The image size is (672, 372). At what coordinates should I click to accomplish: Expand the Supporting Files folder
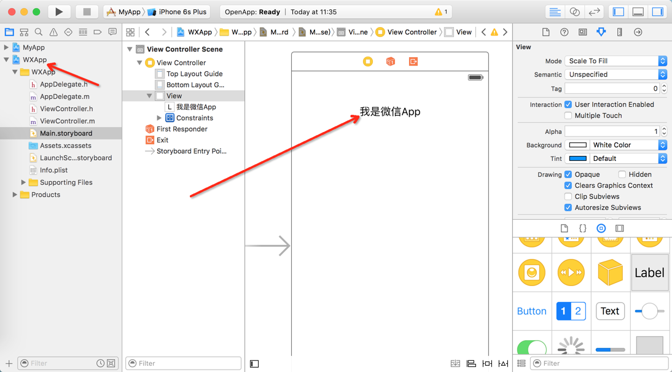23,182
